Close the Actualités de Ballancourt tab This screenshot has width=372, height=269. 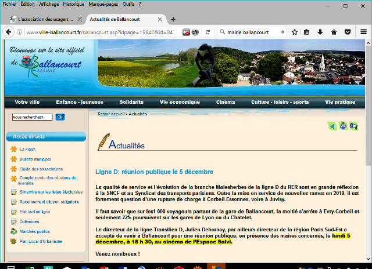160,19
